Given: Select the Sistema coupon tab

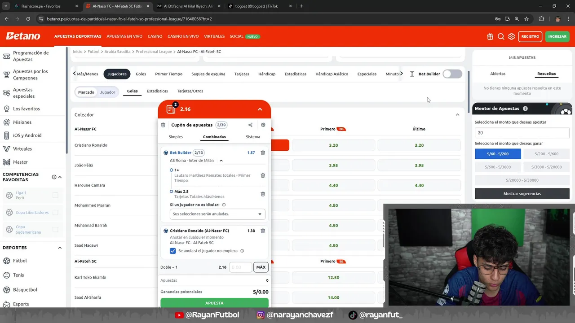Looking at the screenshot, I should click(x=253, y=137).
